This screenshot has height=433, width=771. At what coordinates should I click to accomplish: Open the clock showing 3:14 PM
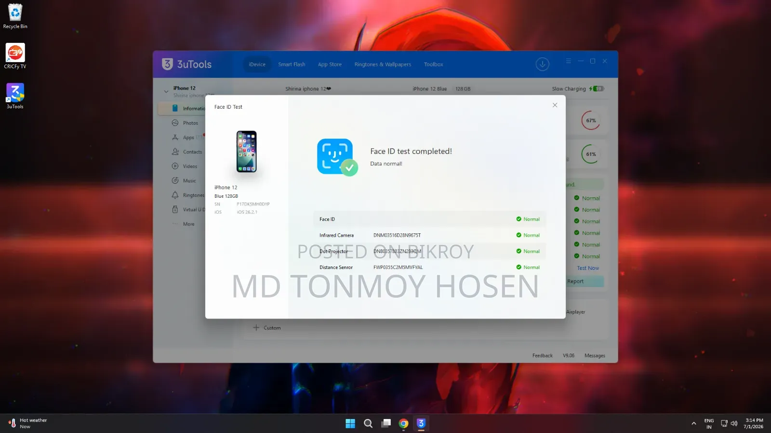754,423
